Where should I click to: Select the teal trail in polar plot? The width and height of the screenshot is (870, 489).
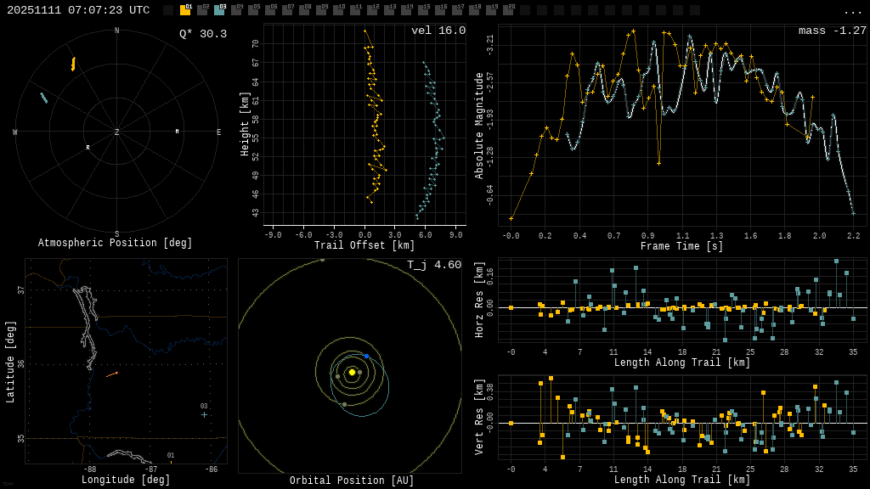click(x=43, y=98)
